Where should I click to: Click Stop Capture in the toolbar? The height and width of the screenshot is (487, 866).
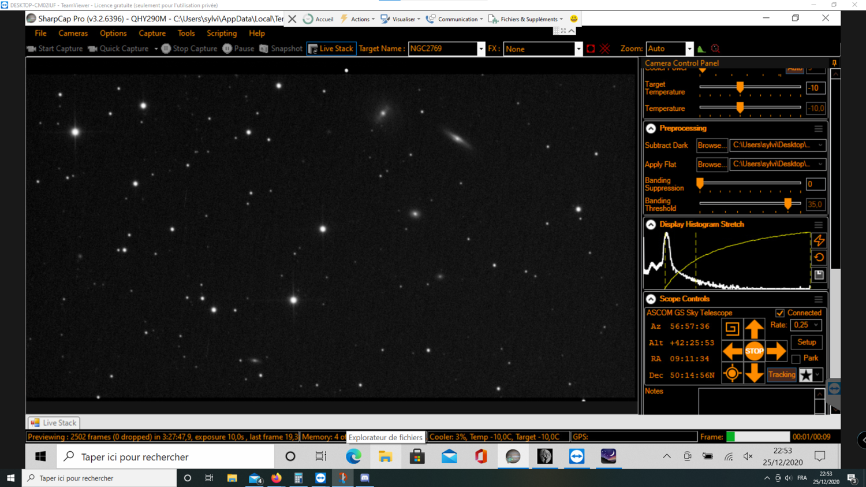coord(189,49)
